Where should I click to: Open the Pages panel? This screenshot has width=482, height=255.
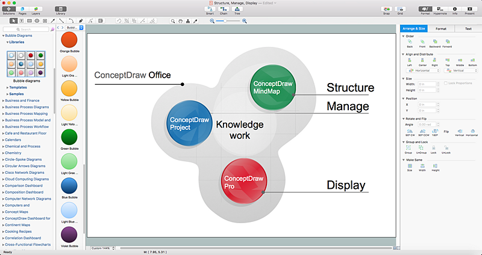(x=22, y=9)
